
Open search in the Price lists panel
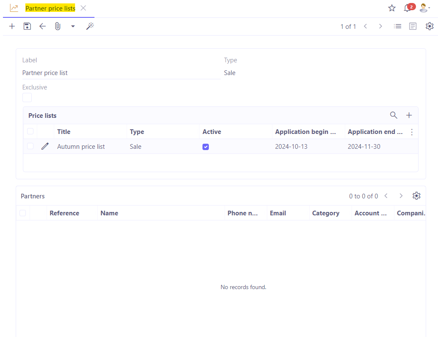394,115
